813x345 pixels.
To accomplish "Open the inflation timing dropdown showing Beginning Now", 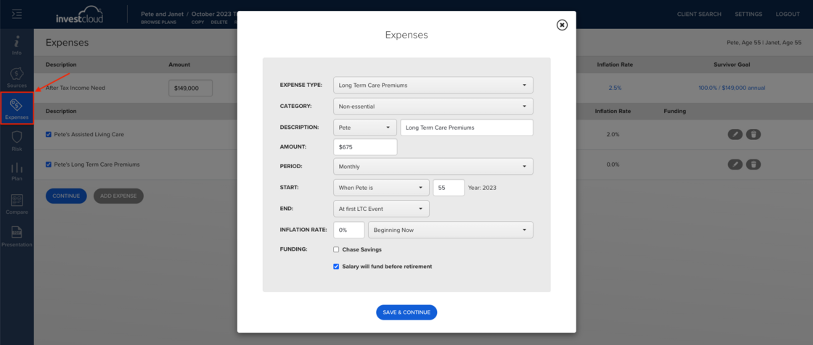I will pyautogui.click(x=451, y=230).
